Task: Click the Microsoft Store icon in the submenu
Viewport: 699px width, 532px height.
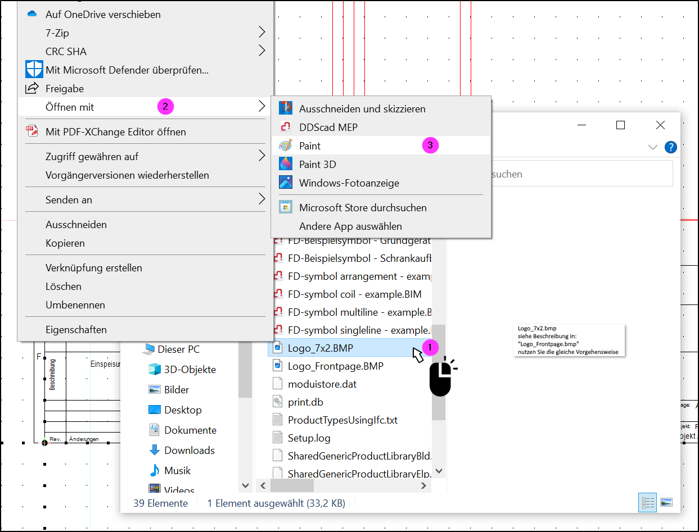Action: pyautogui.click(x=286, y=207)
